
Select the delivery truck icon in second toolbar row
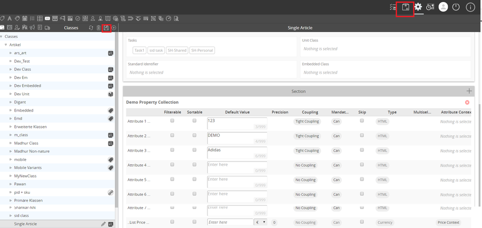tap(47, 28)
